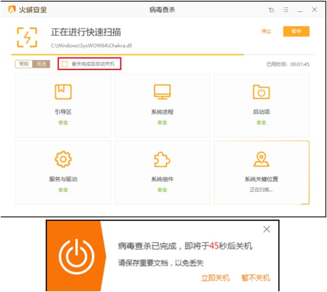
Task: Open the menu list icon in title bar
Action: tap(285, 9)
